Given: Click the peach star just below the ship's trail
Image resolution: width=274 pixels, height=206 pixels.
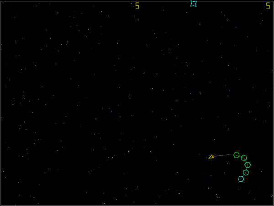Looking at the screenshot, I should pyautogui.click(x=227, y=164).
